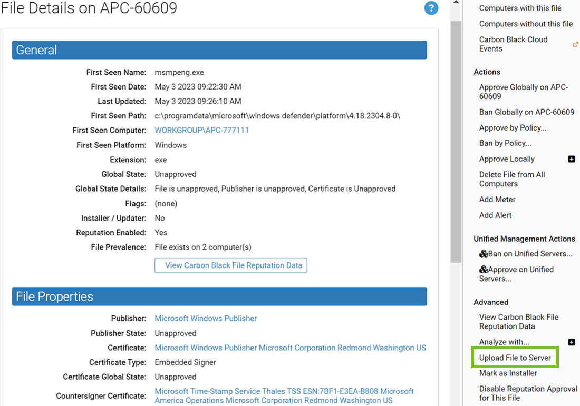
Task: Open Analyze with options via plus icon
Action: 572,342
